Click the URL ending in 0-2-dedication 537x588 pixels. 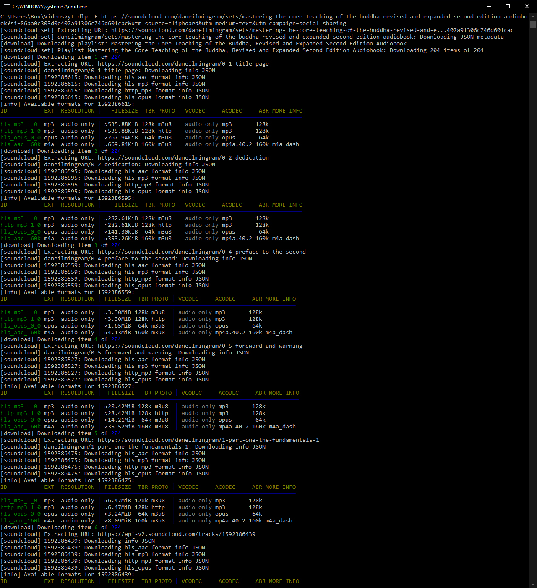183,158
